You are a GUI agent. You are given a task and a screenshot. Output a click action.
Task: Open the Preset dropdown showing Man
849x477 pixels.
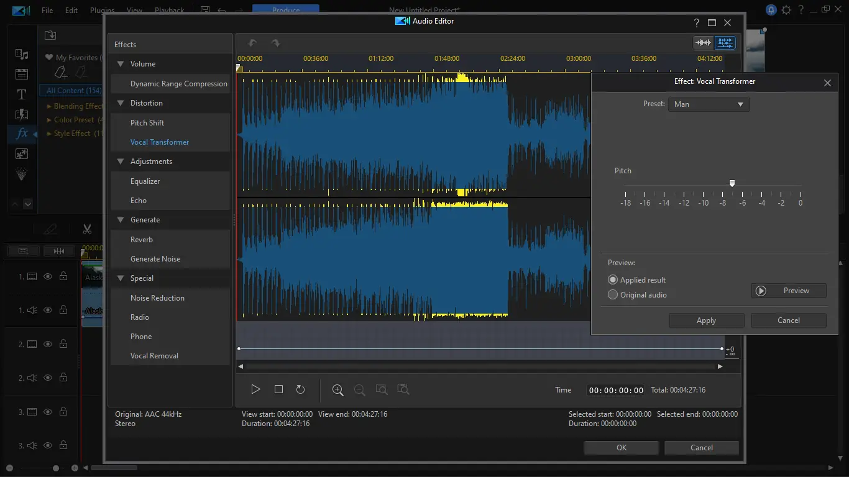point(709,104)
